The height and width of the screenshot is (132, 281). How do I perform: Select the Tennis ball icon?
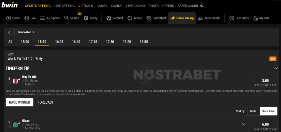130,18
